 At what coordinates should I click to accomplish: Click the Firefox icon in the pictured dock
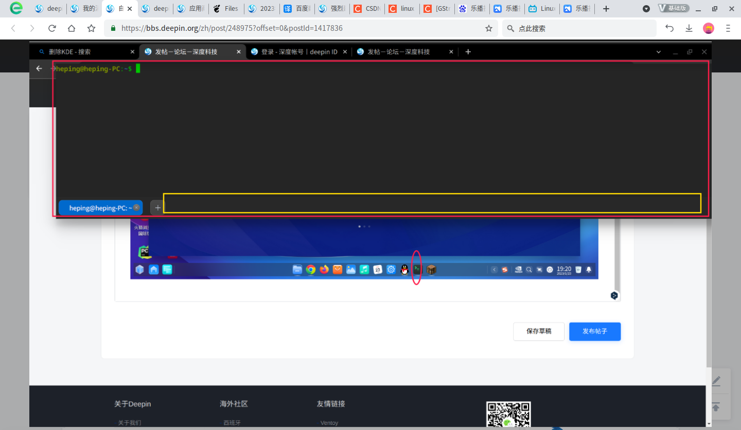324,269
